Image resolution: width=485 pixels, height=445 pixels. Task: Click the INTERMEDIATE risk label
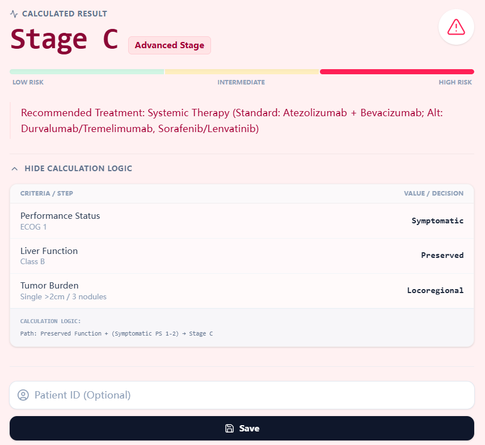pos(241,82)
